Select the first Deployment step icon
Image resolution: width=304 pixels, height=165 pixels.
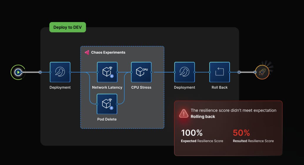coord(60,72)
